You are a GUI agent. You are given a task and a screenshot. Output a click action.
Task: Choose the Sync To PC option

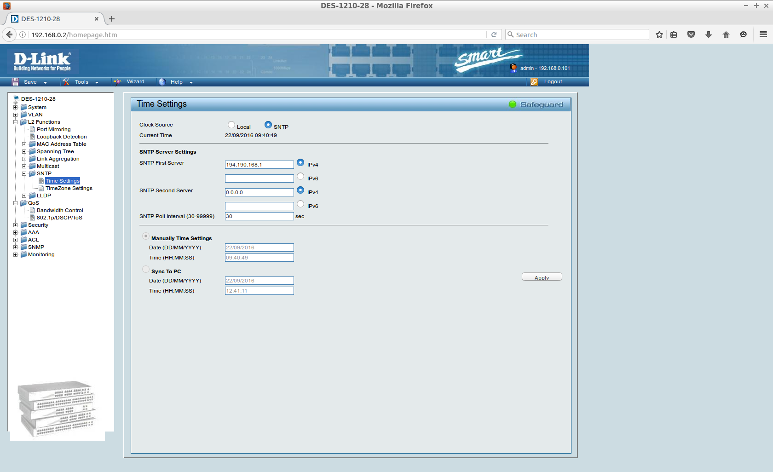146,270
